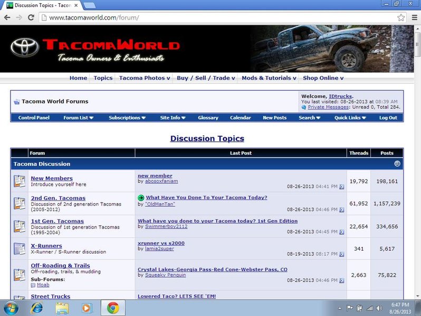
Task: Open the Private Messages link
Action: coord(328,107)
